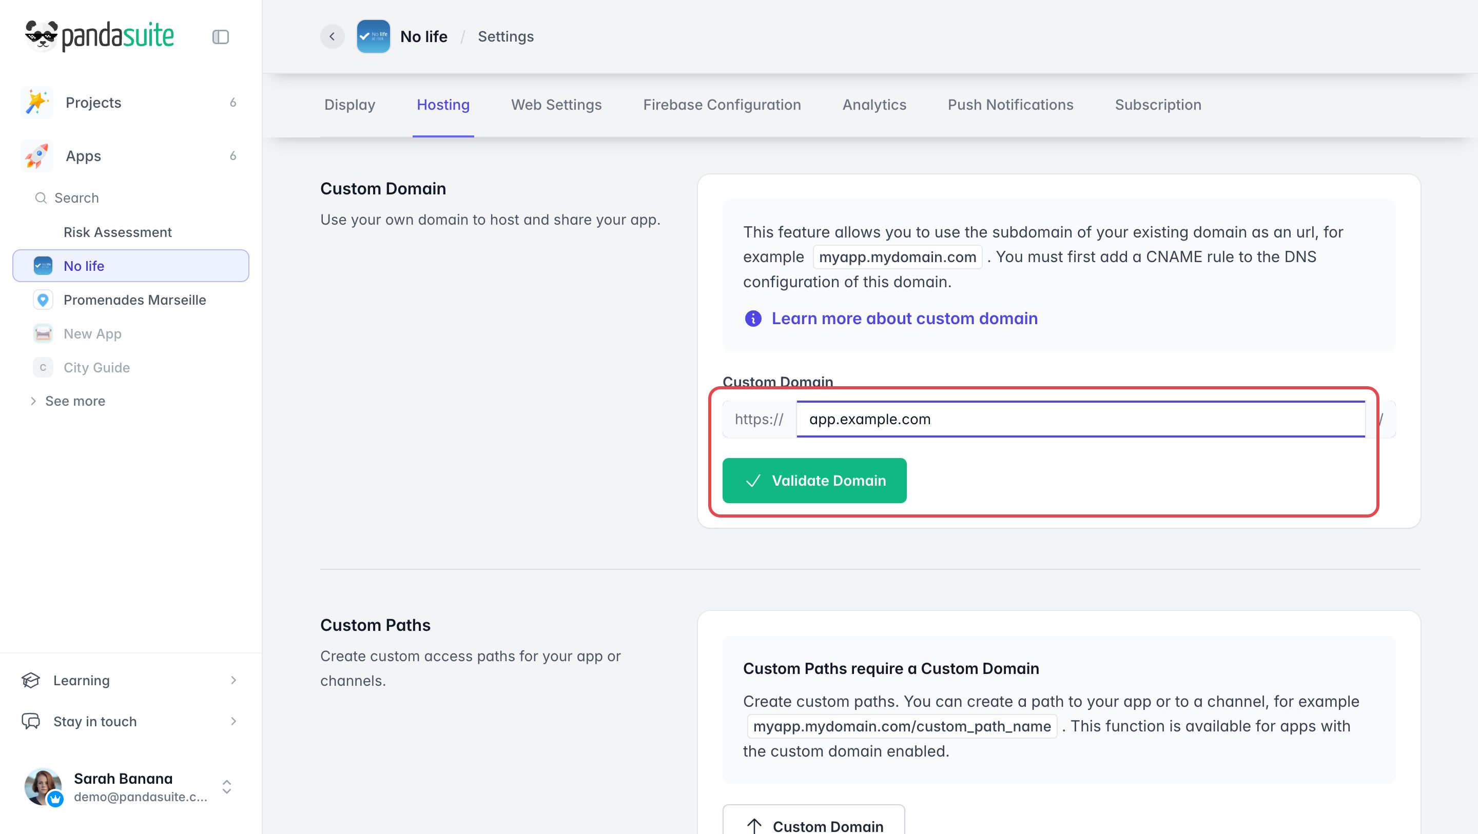Image resolution: width=1478 pixels, height=834 pixels.
Task: Select Promenades Marseille in app list
Action: click(x=131, y=300)
